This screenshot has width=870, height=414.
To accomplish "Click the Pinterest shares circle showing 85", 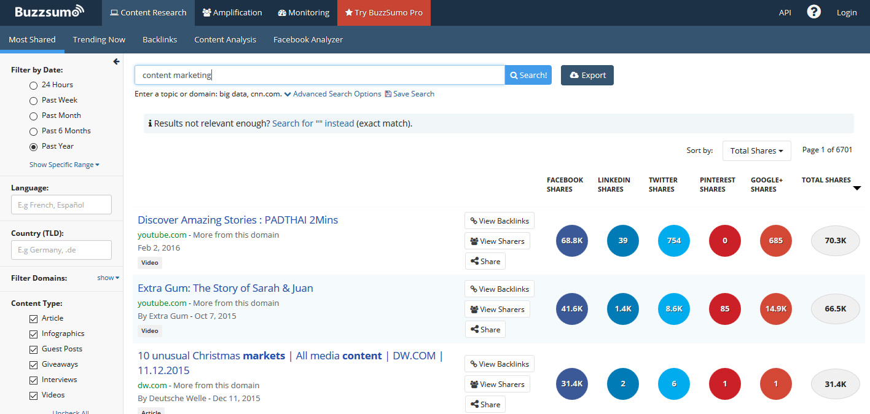I will (x=725, y=309).
